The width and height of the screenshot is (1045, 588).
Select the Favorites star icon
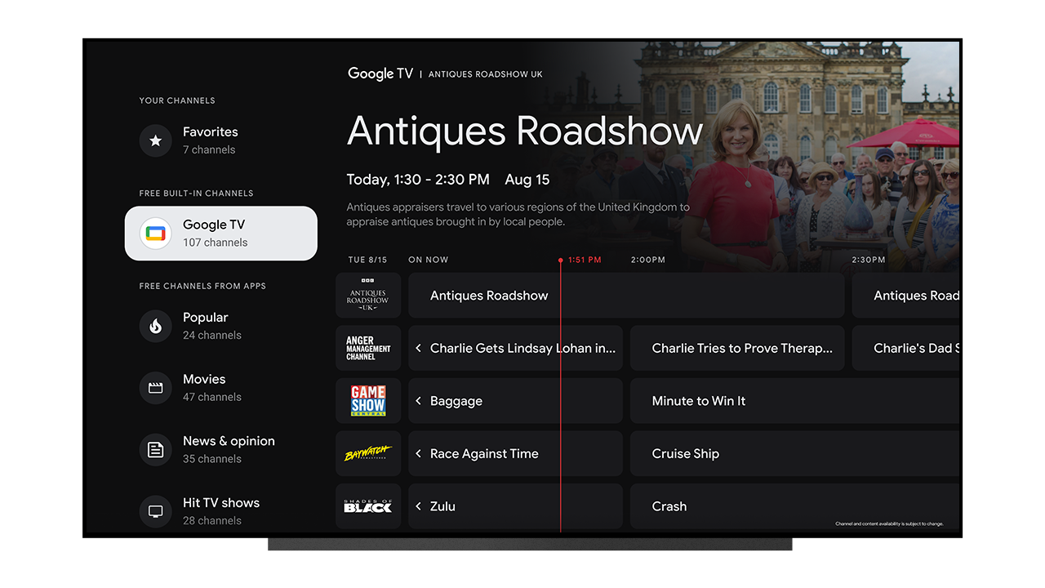pos(155,140)
